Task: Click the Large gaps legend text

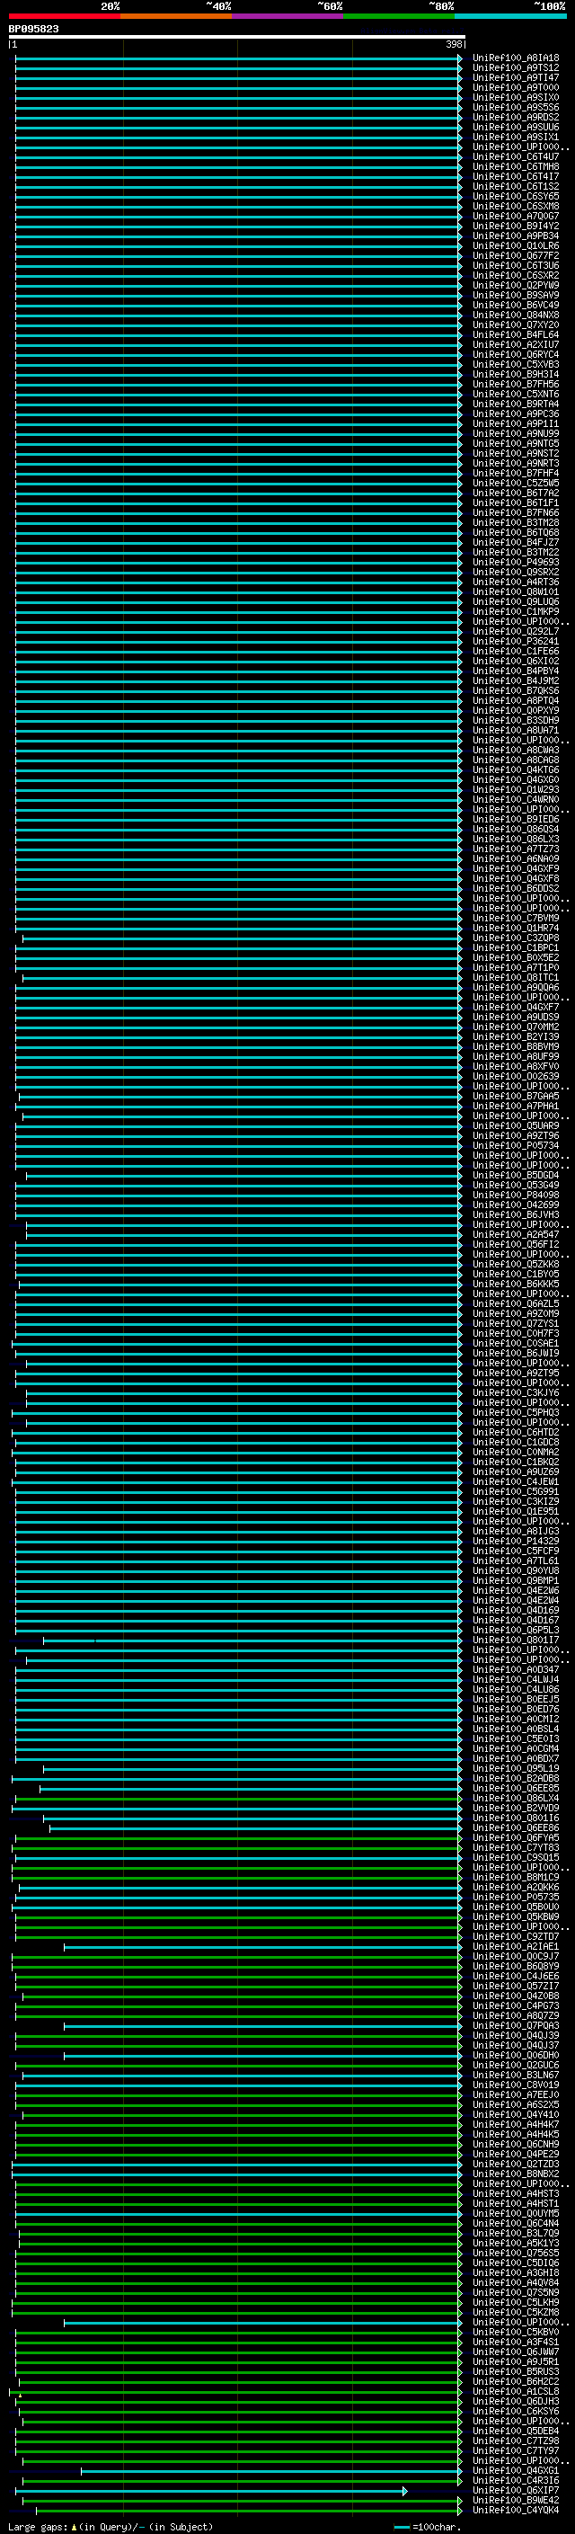Action: 111,2526
